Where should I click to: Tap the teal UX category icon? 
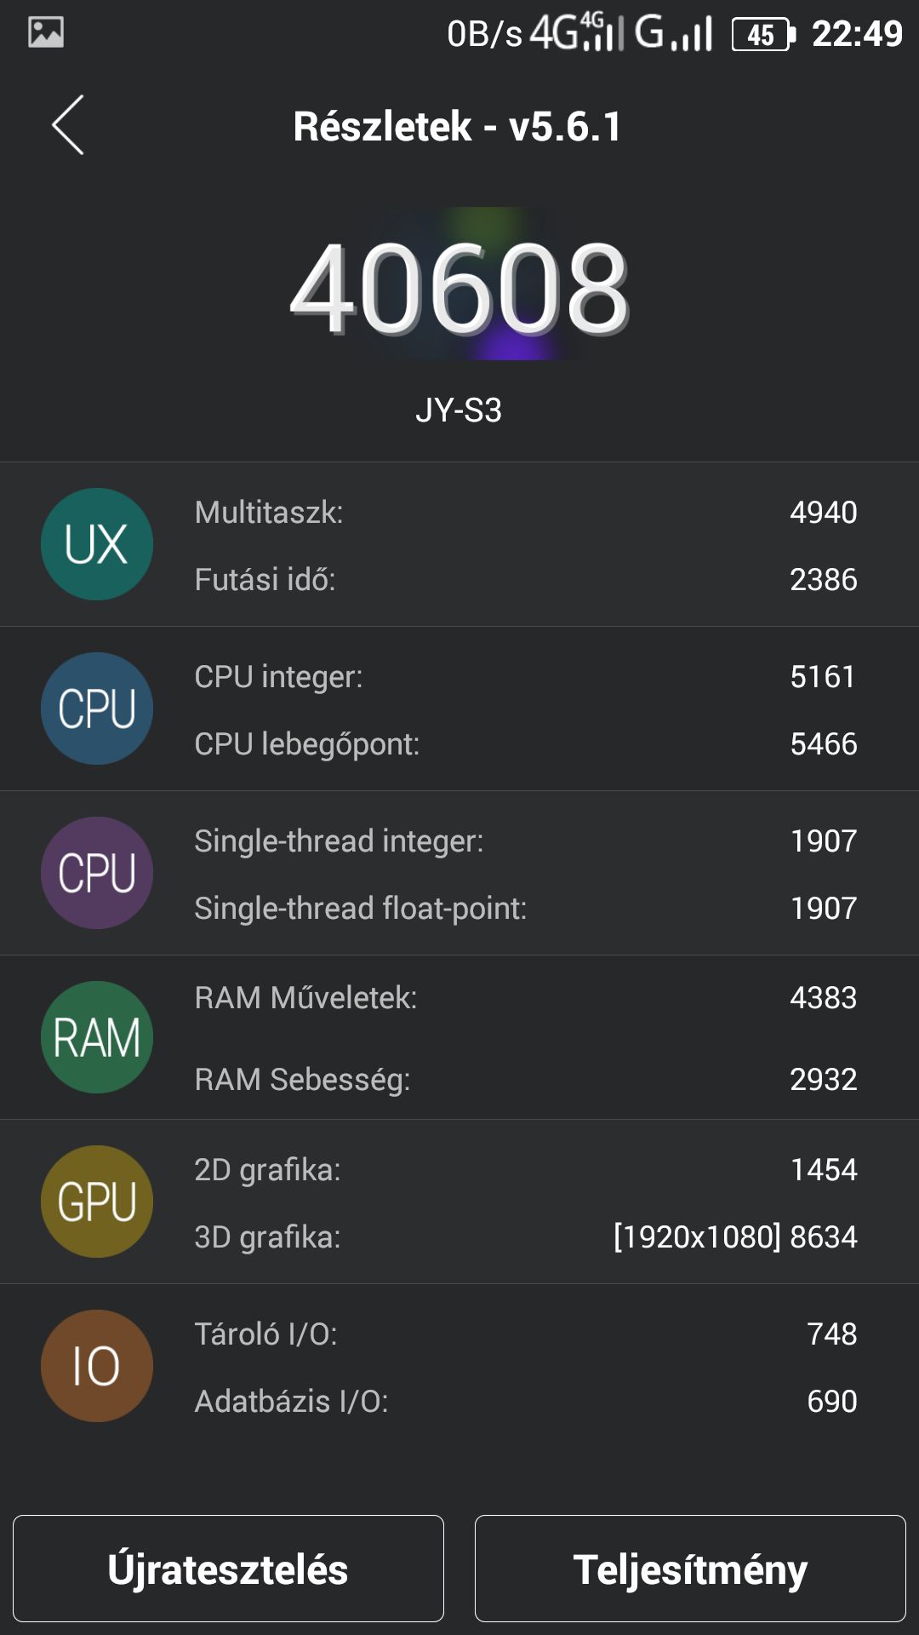pos(97,544)
